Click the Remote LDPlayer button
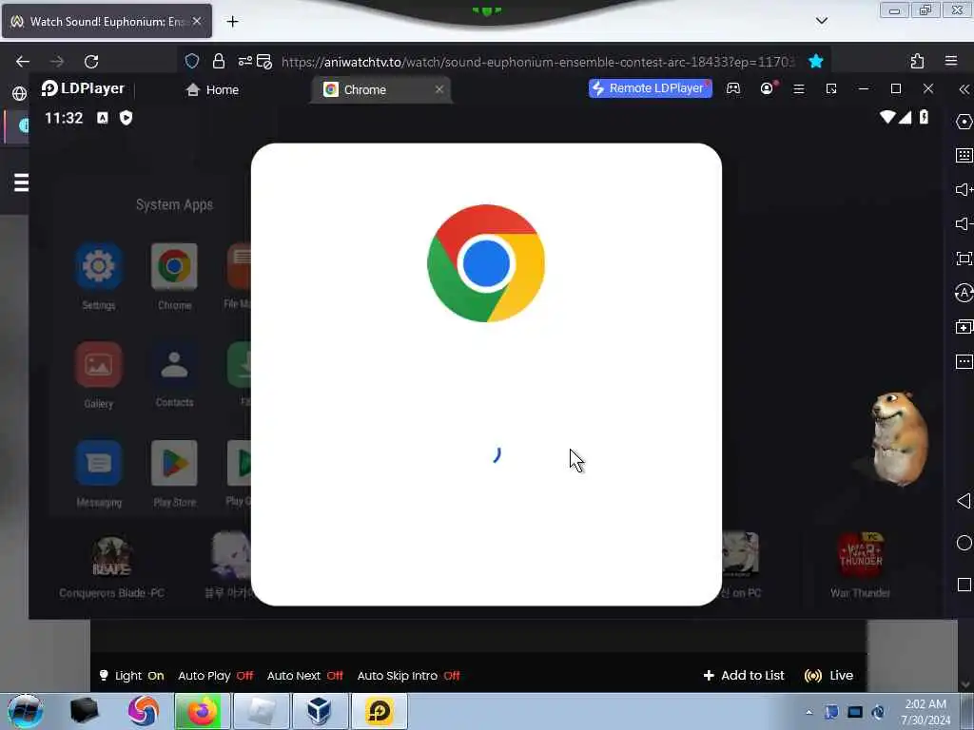Viewport: 974px width, 730px height. [x=651, y=88]
